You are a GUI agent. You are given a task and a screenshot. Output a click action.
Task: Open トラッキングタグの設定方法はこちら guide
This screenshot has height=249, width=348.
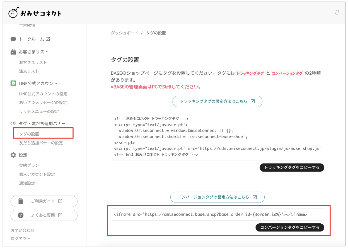click(x=217, y=101)
